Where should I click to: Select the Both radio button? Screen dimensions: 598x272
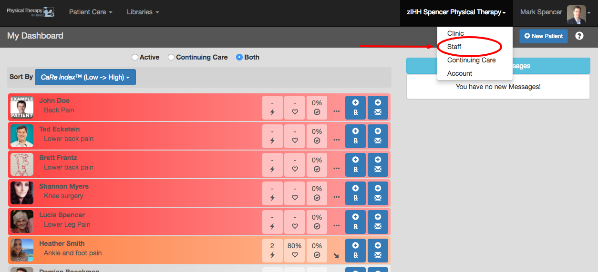(x=239, y=57)
